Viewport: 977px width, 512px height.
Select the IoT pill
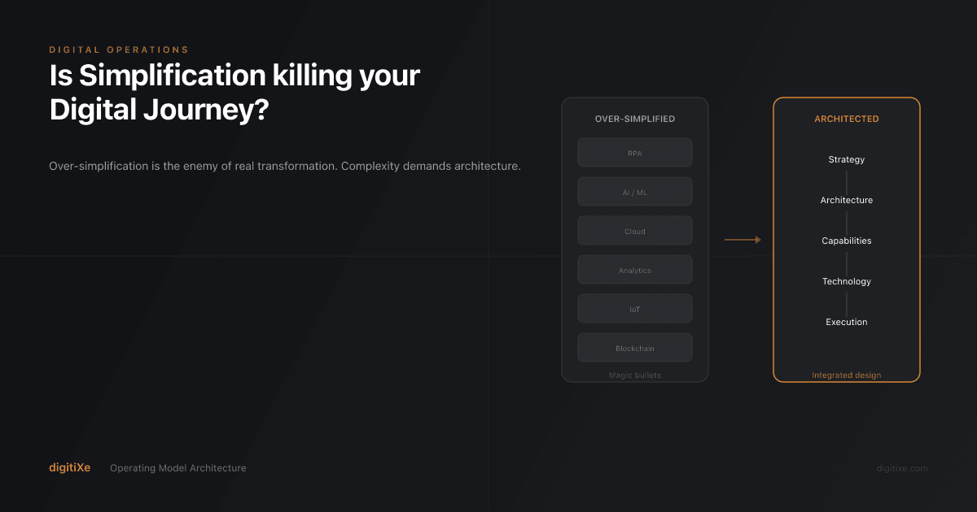(634, 308)
